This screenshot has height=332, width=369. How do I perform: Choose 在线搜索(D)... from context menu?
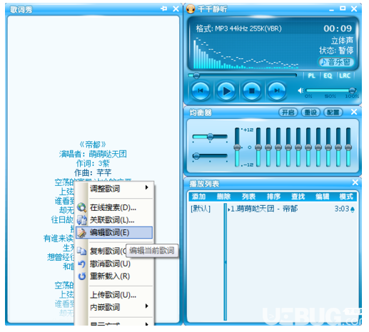coord(114,207)
